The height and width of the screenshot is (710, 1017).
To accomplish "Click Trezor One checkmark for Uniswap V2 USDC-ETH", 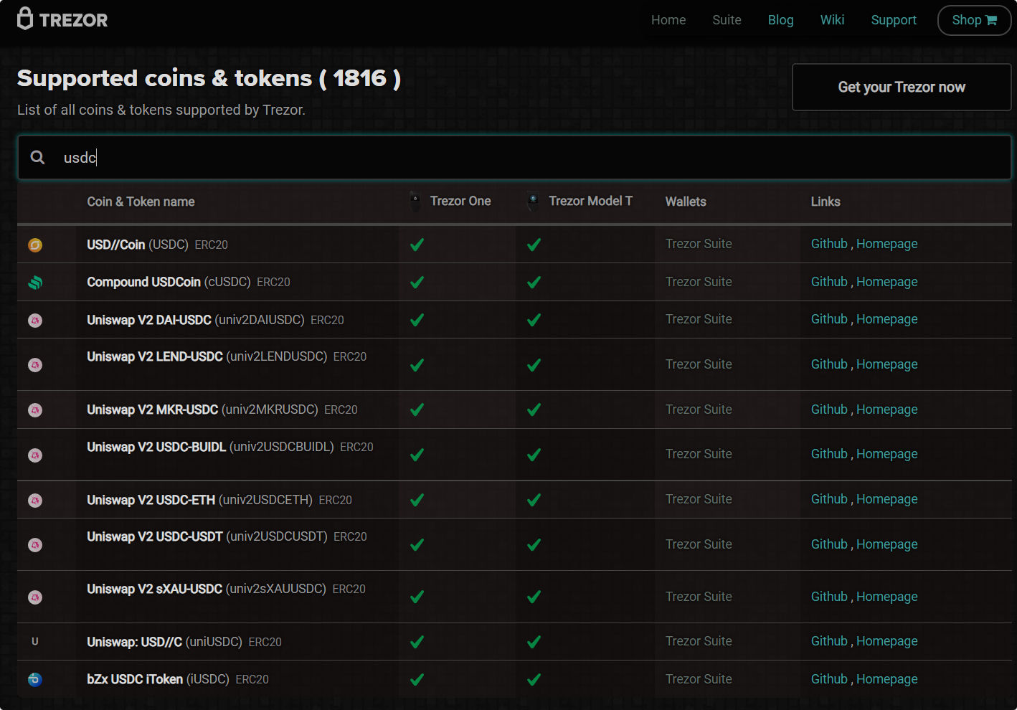I will pos(417,500).
